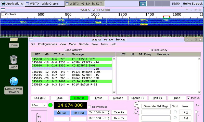Click the Decode button
204x122 pixels.
pyautogui.click(x=118, y=98)
